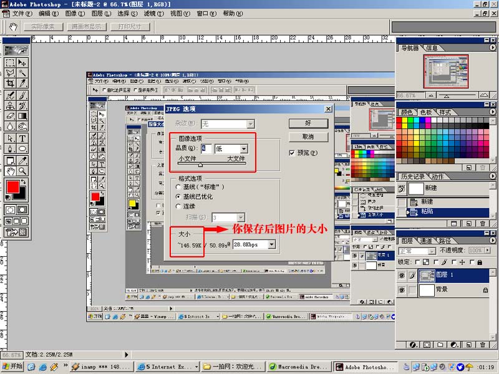Select the Clone Stamp tool
The image size is (499, 374).
coord(10,105)
